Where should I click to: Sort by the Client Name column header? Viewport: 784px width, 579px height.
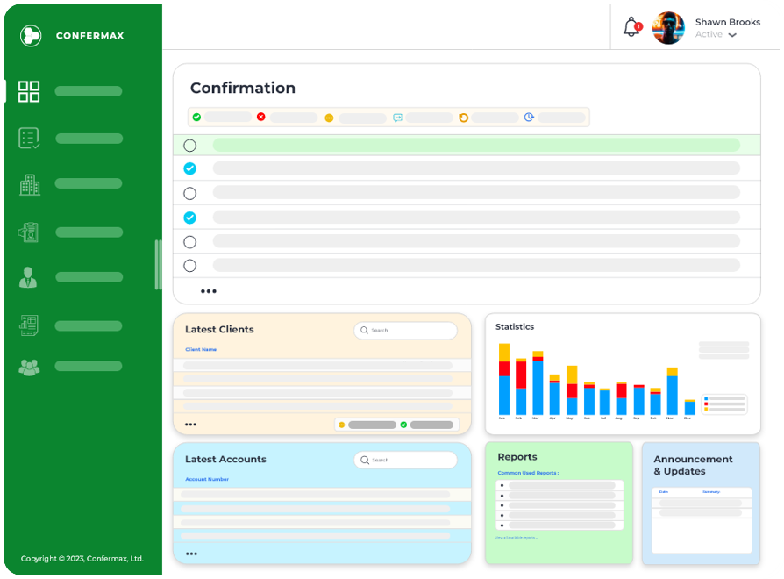point(201,349)
